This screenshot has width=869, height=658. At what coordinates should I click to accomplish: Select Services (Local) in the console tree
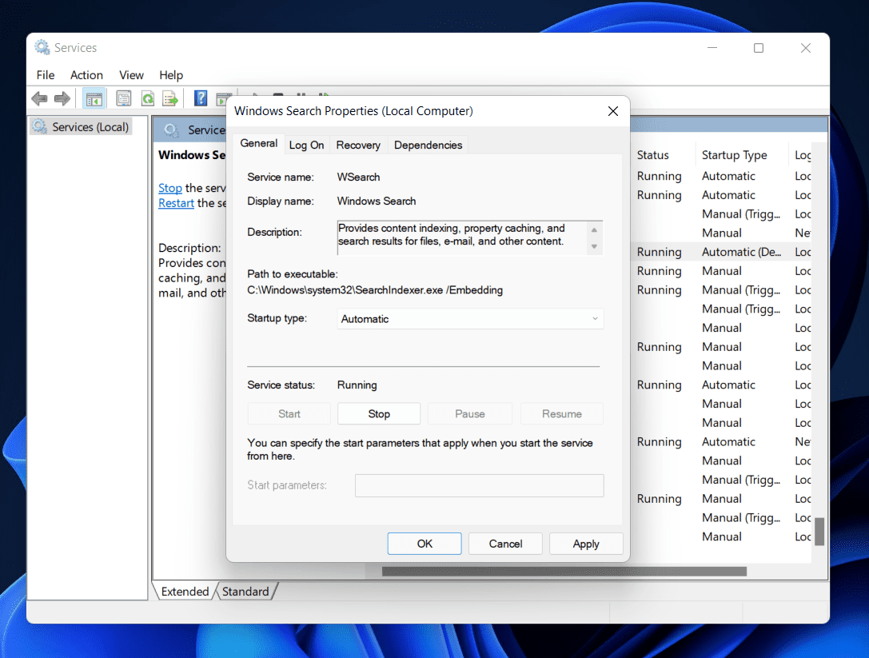coord(90,127)
